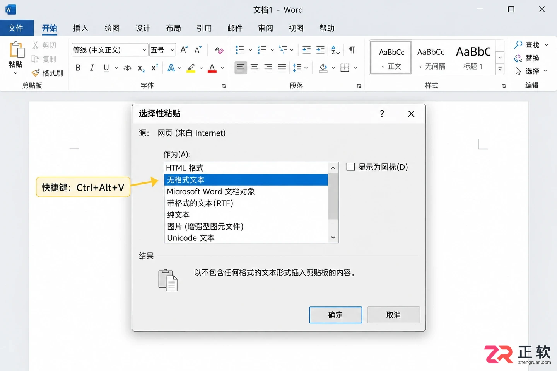Open help with the question mark in dialog
557x371 pixels.
click(382, 114)
